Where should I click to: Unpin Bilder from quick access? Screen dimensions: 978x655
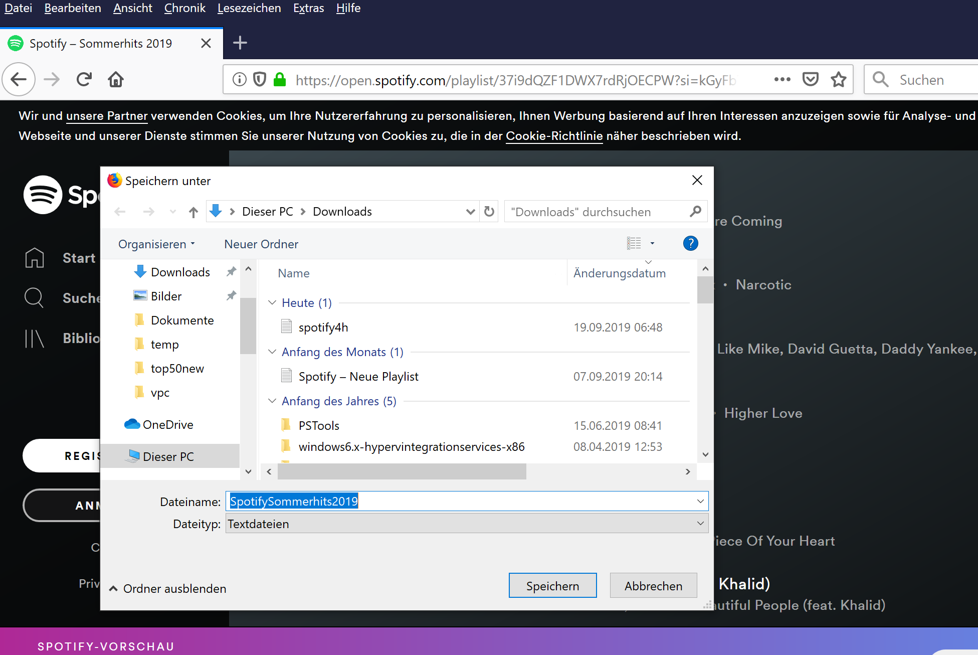[231, 296]
